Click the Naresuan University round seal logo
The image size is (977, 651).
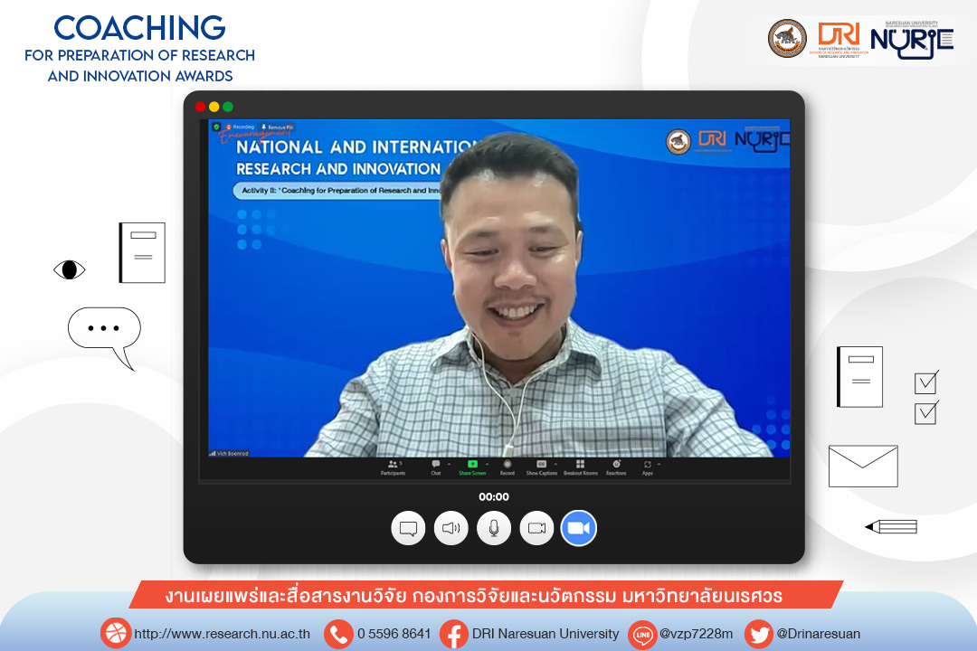pos(787,38)
